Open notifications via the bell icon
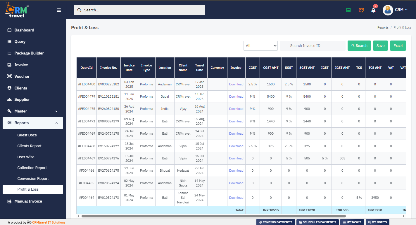The width and height of the screenshot is (416, 225). (373, 10)
